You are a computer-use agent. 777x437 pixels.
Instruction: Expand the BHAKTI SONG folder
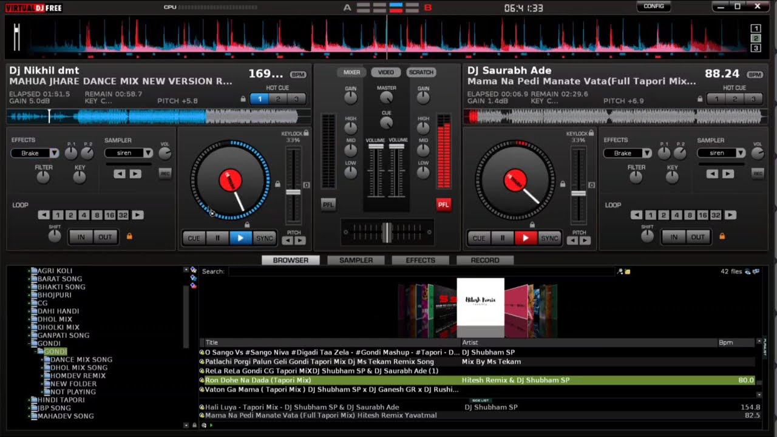(x=30, y=287)
